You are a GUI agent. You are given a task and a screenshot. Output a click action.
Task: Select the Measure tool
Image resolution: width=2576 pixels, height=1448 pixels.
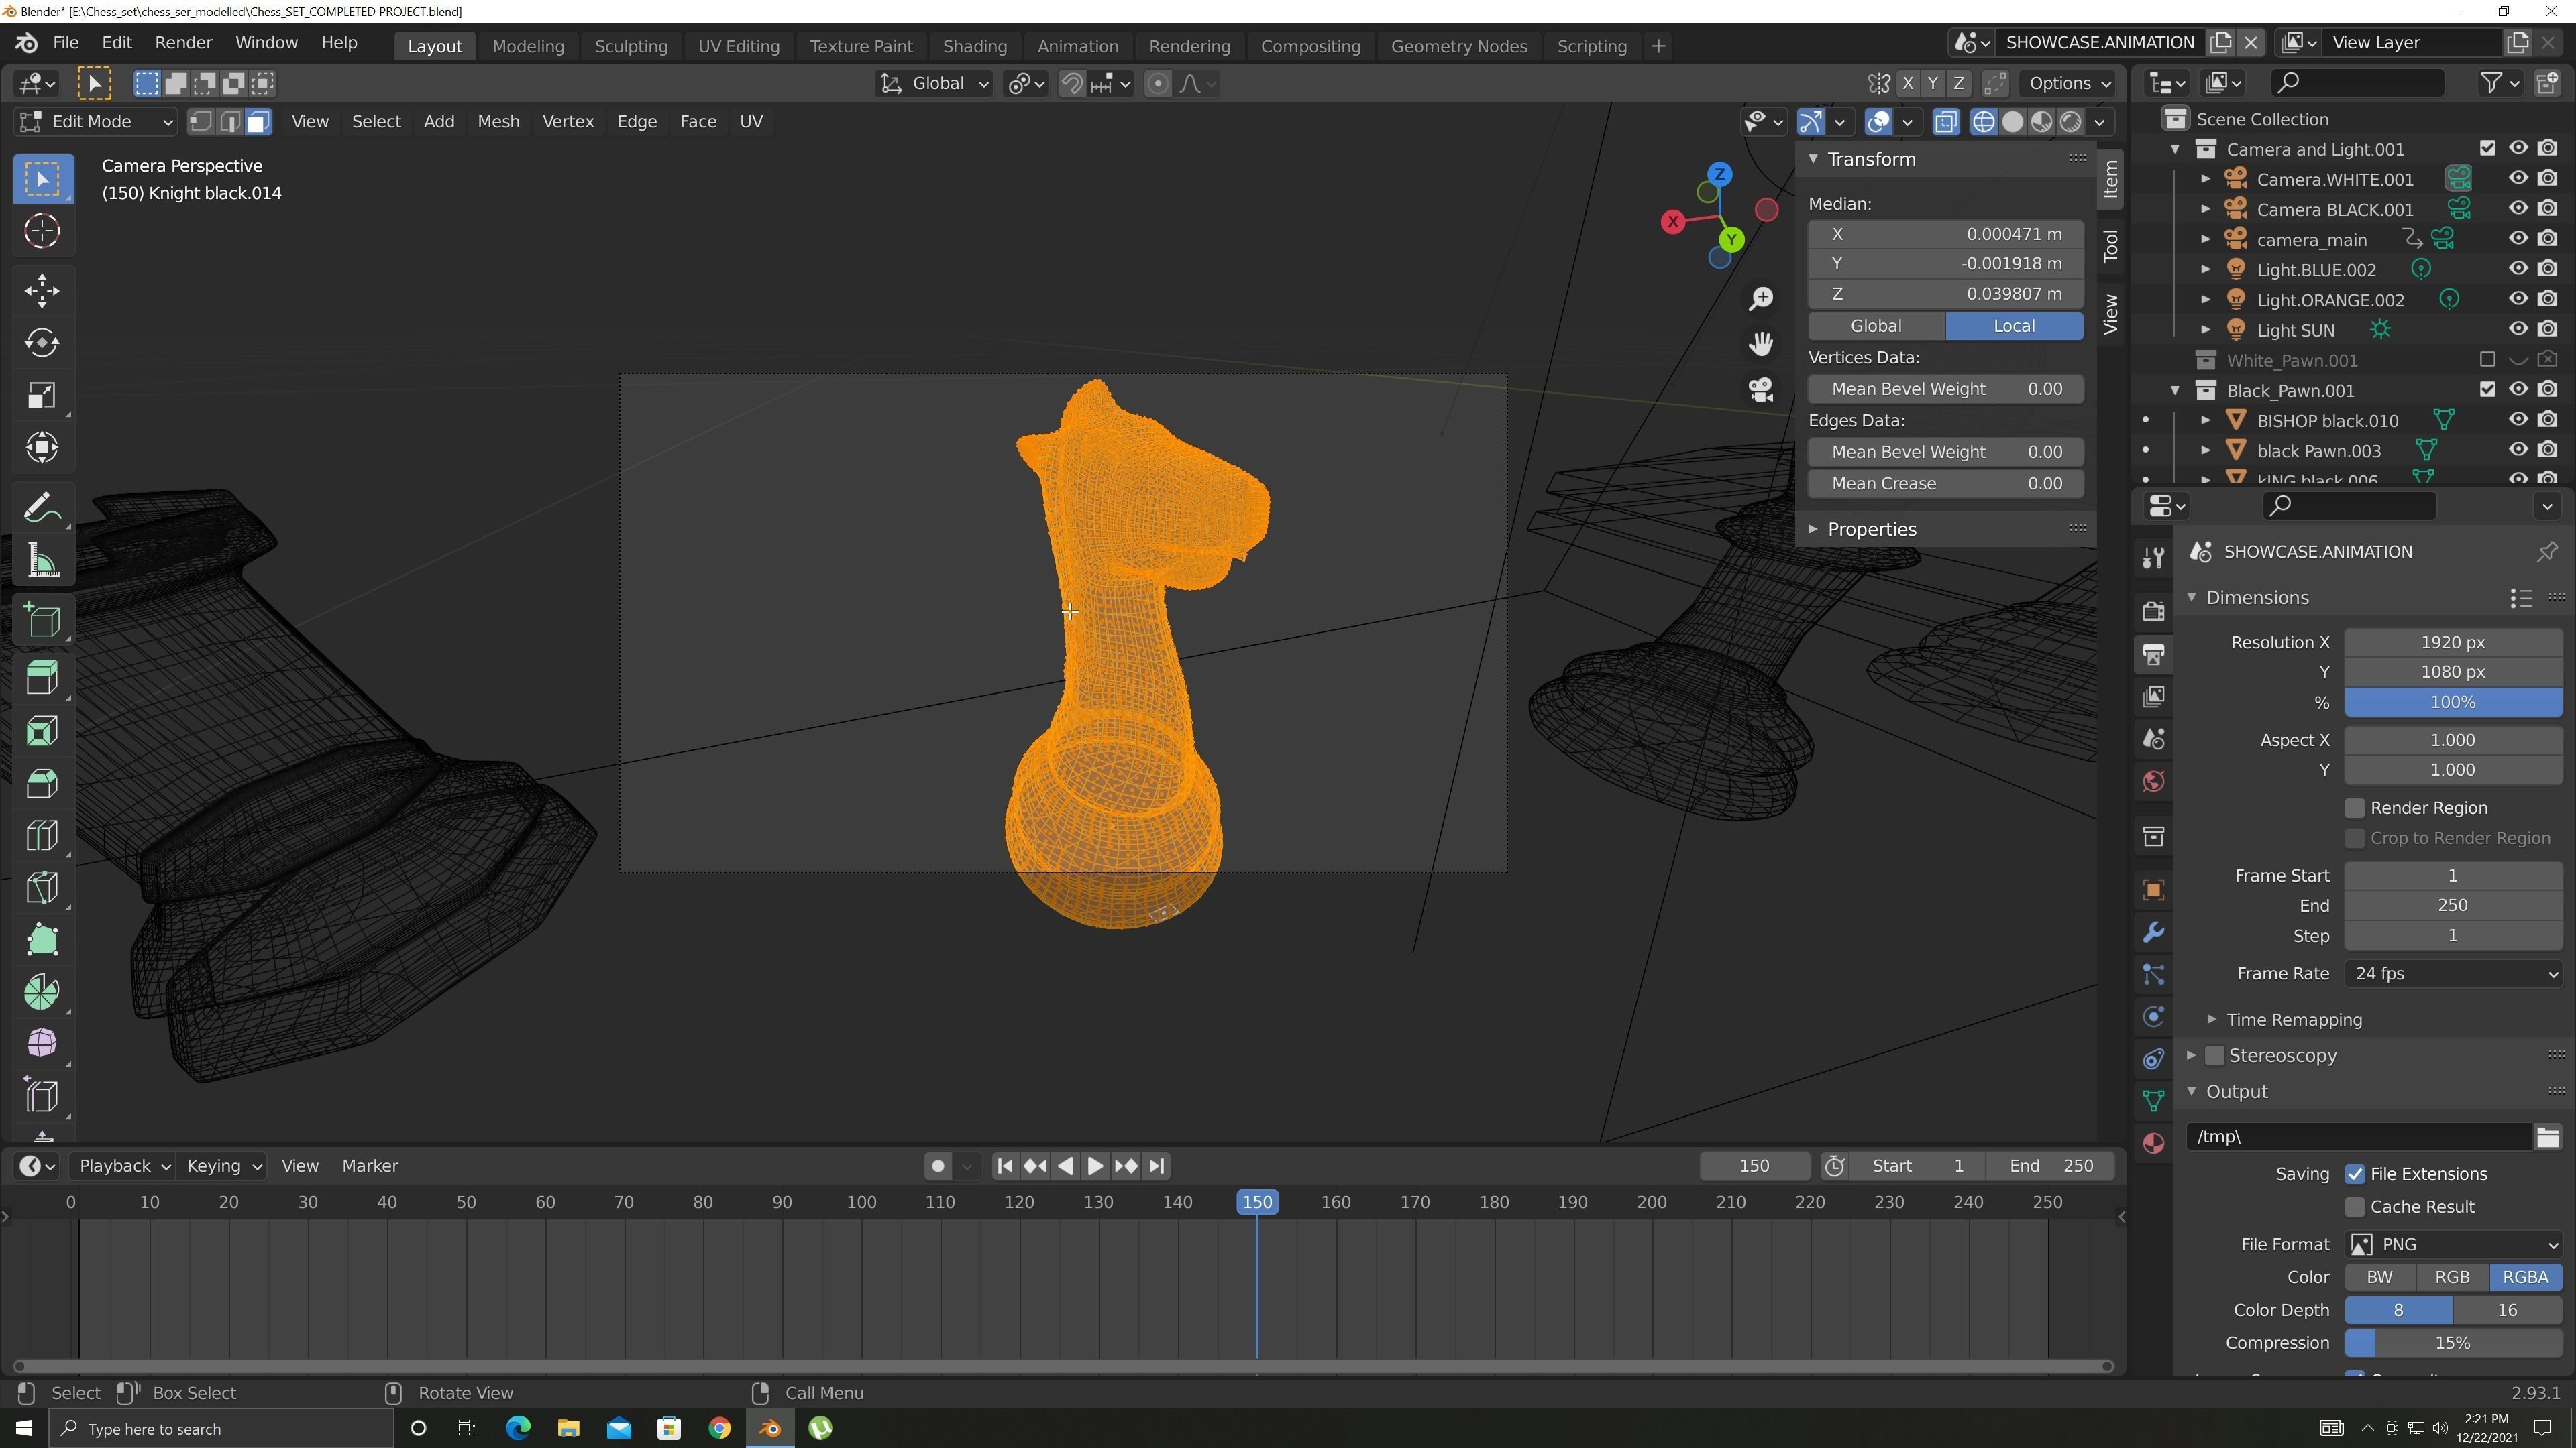point(42,560)
